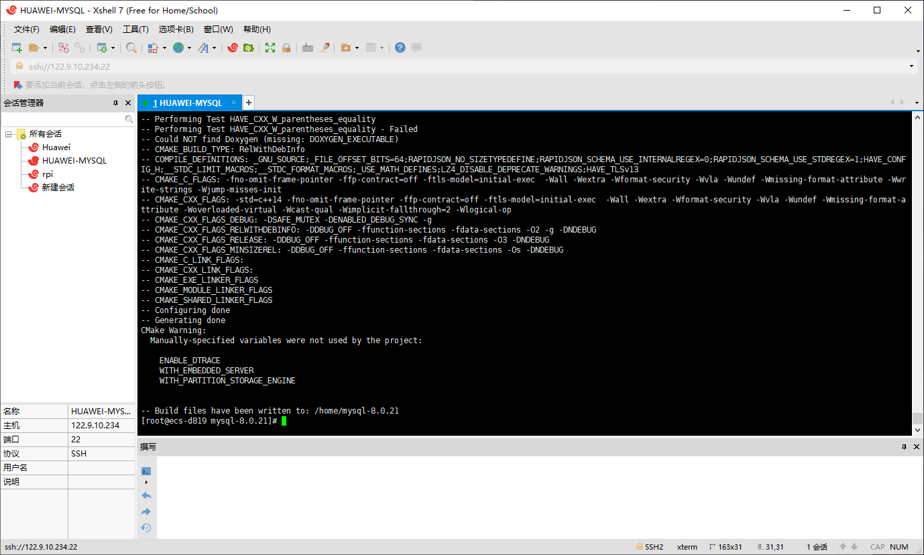The width and height of the screenshot is (924, 555).
Task: Select the 所有会话 folder
Action: (45, 134)
